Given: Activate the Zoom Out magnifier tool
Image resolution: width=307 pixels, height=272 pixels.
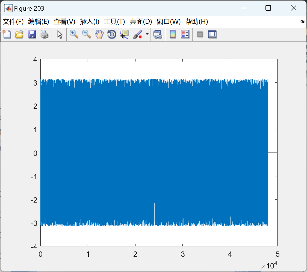Looking at the screenshot, I should 86,34.
